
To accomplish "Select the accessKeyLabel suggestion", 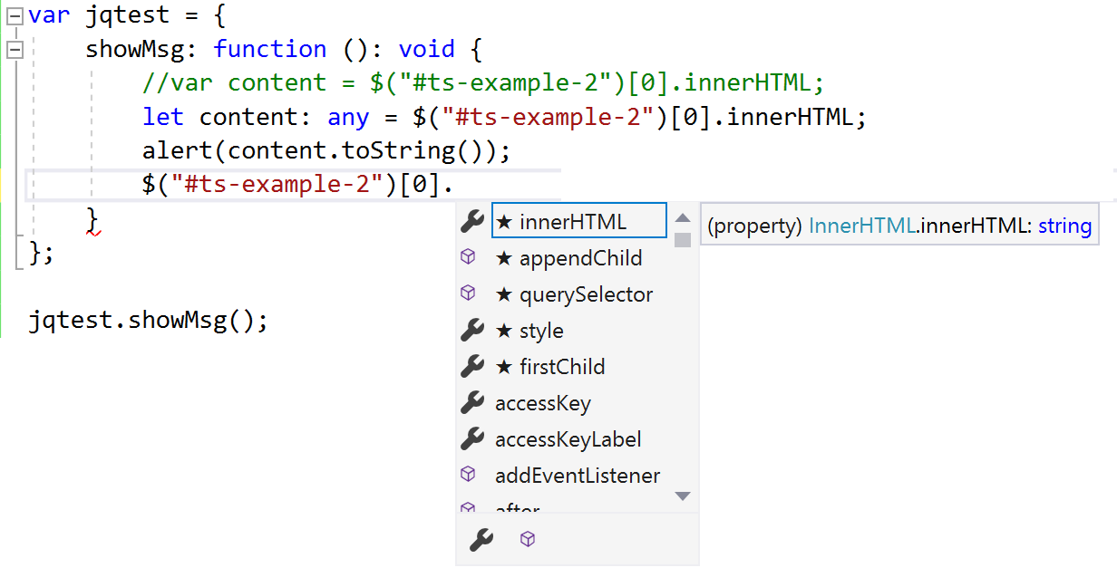I will [568, 438].
